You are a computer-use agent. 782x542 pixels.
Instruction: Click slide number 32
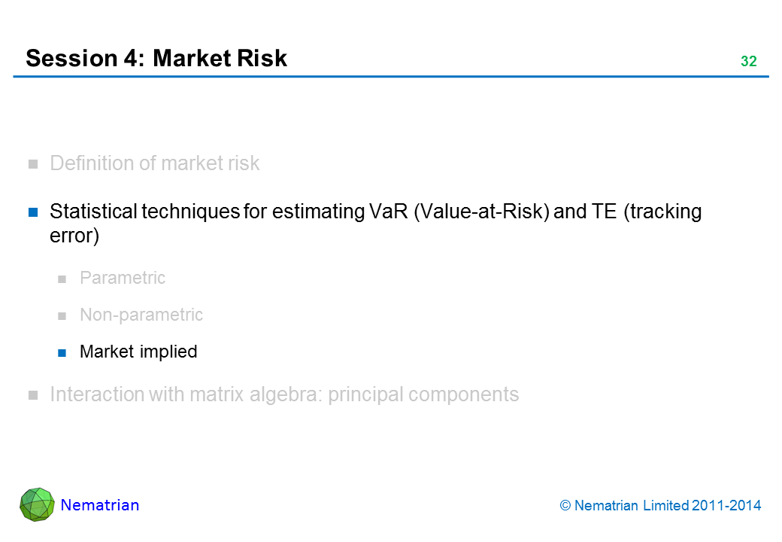748,62
